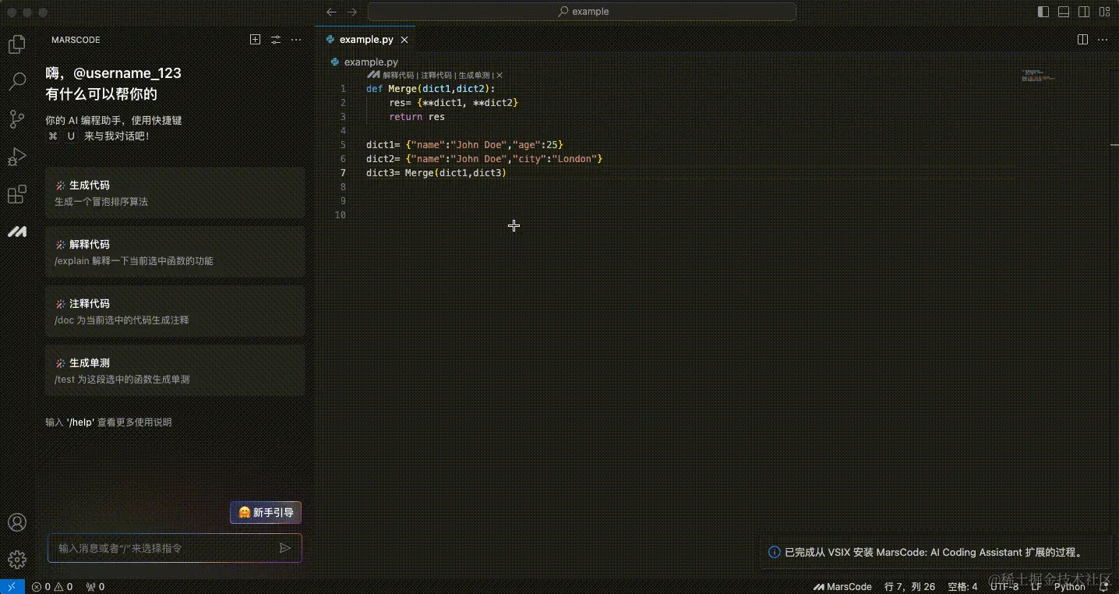Open problems via errors and warnings counter
Viewport: 1119px width, 594px height.
52,586
